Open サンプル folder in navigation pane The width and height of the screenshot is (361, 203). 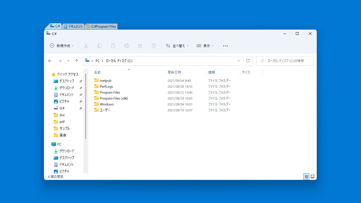(65, 129)
